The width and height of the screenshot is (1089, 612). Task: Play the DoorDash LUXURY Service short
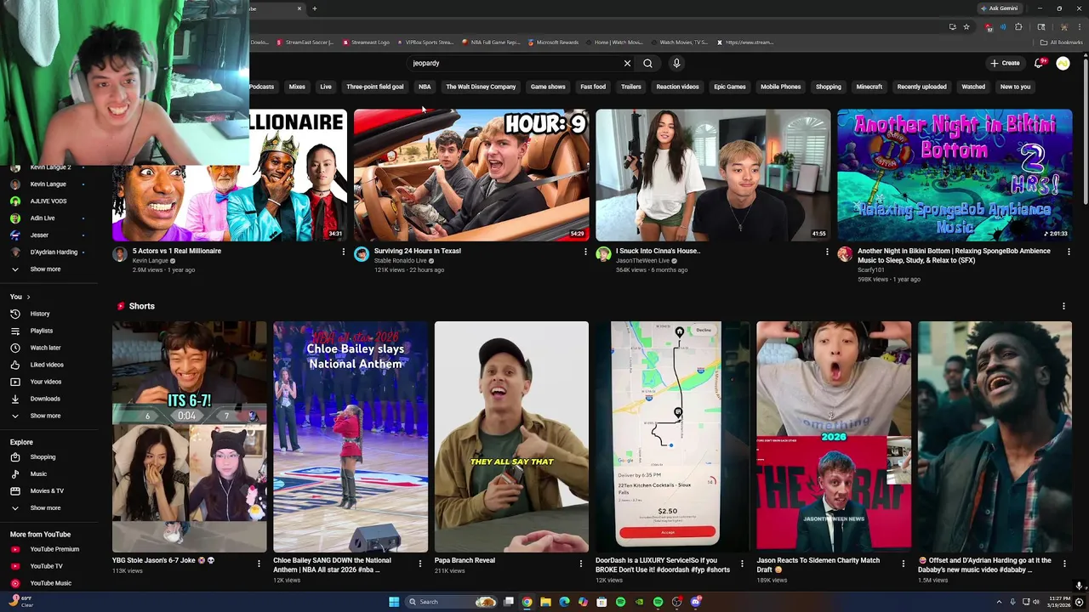[x=672, y=437]
